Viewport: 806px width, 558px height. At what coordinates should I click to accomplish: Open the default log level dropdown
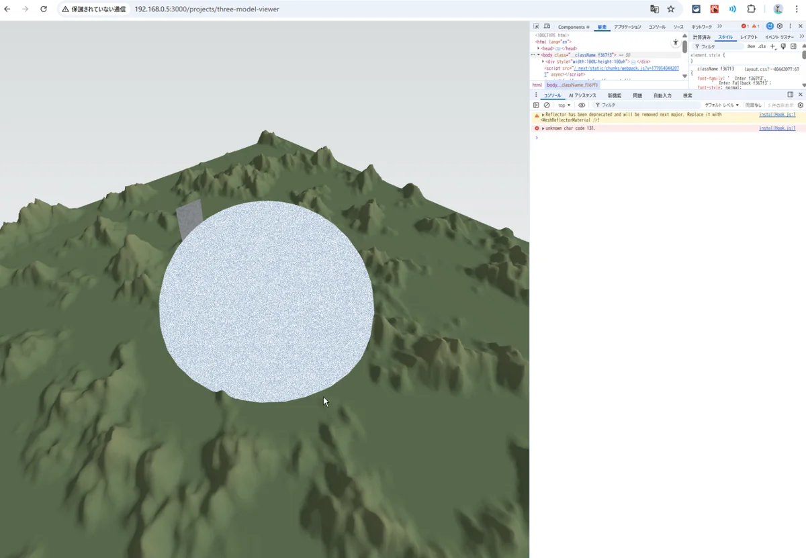(x=721, y=105)
